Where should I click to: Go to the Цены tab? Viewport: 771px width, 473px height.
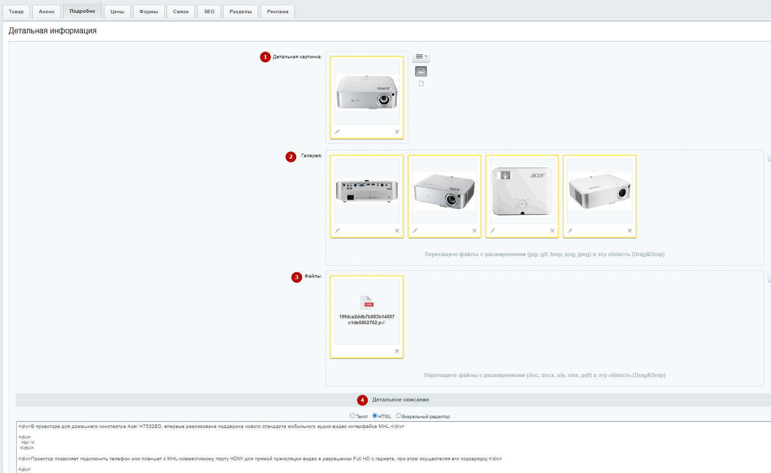tap(117, 12)
